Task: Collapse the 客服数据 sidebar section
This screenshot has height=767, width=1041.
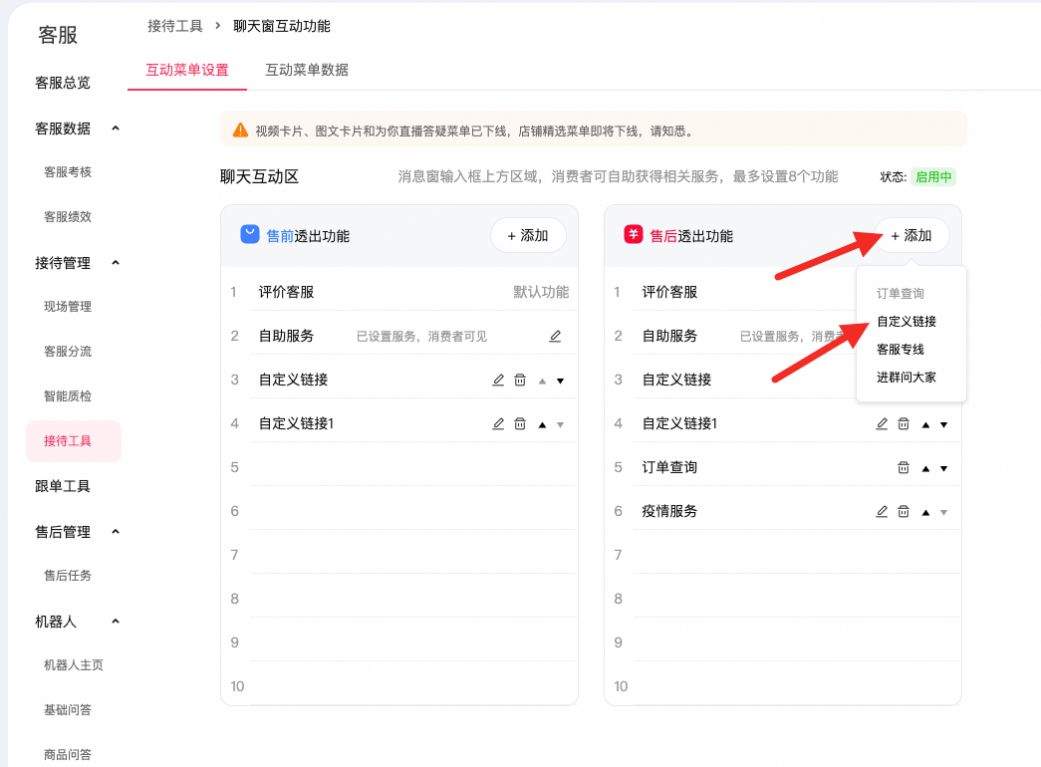Action: click(x=116, y=128)
